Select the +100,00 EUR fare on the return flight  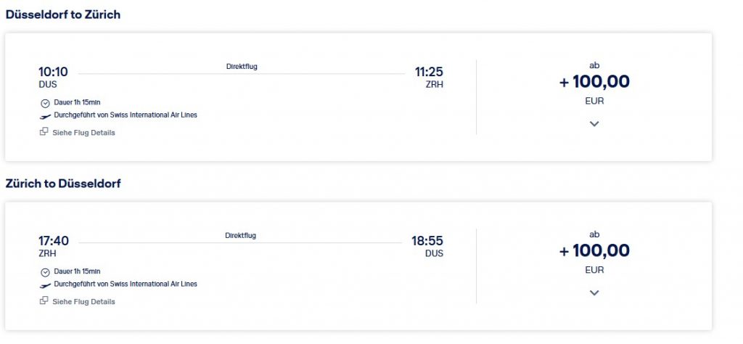pyautogui.click(x=594, y=251)
